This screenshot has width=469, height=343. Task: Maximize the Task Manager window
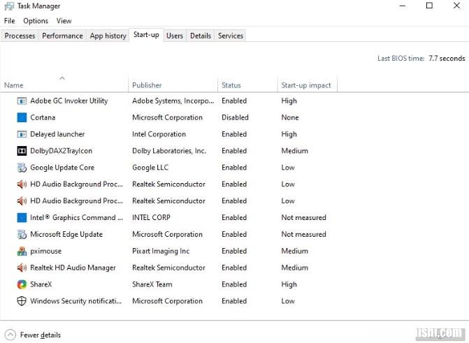coord(430,6)
